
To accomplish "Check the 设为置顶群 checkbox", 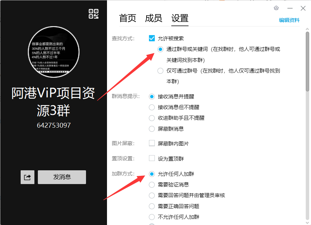I will point(152,158).
